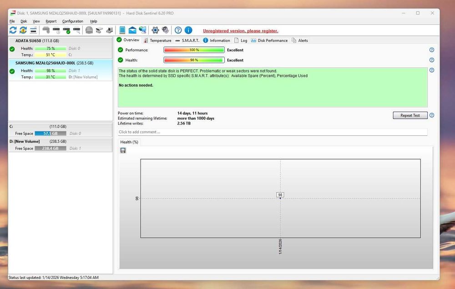This screenshot has height=289, width=455.
Task: Open the question mark help icon
Action: coord(178,30)
